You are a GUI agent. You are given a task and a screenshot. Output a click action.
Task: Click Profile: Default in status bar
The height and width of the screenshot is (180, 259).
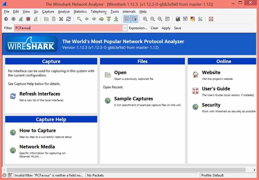click(212, 175)
